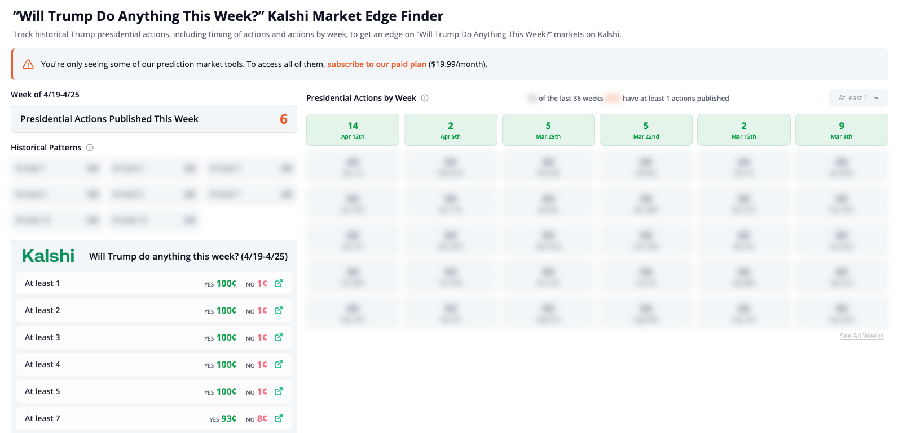Click the See All Weeks link
903x433 pixels.
tap(861, 336)
